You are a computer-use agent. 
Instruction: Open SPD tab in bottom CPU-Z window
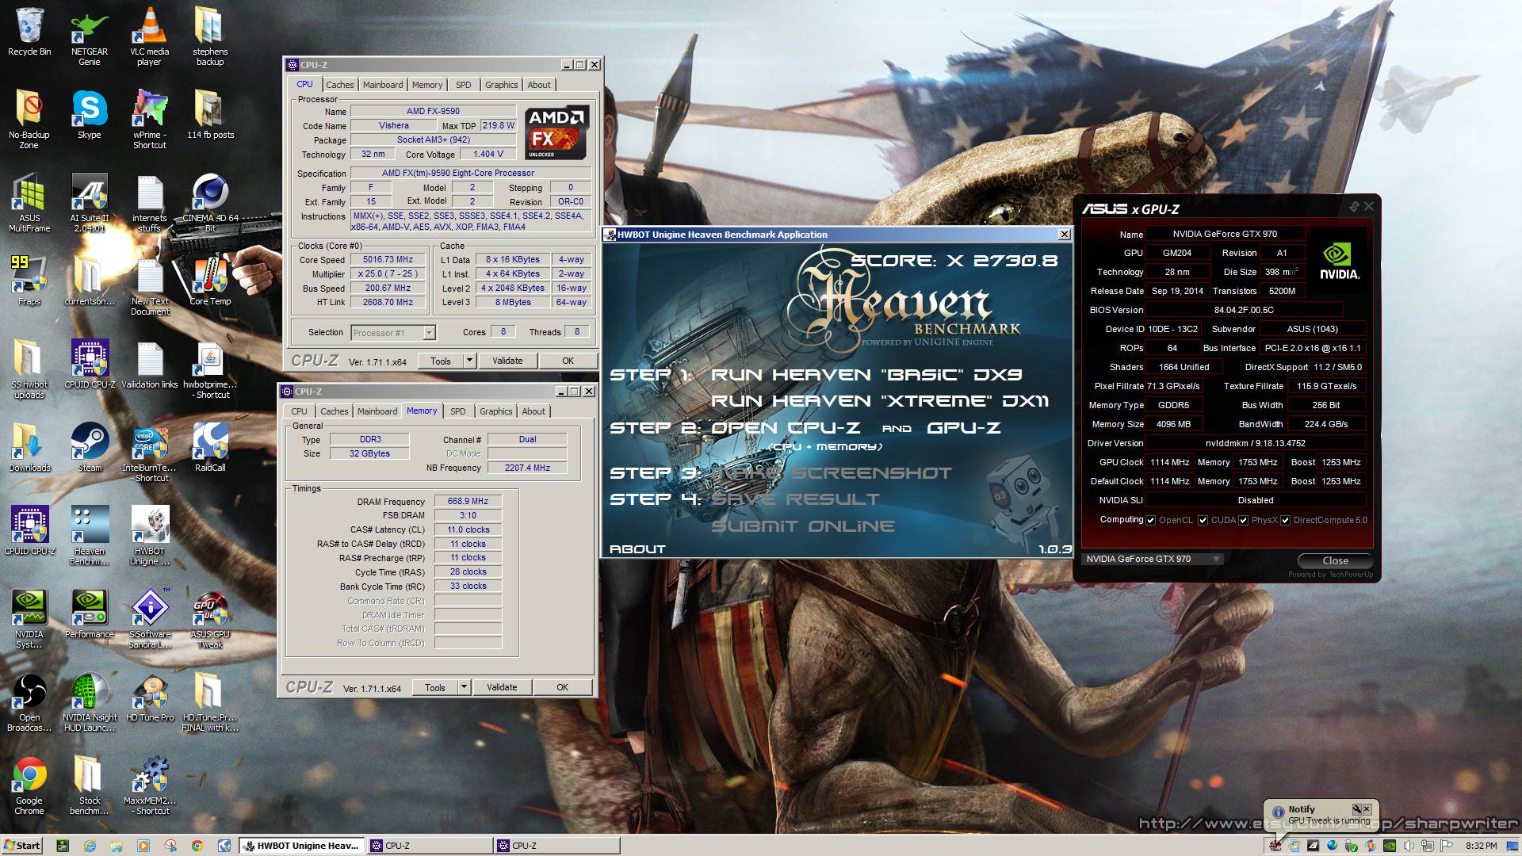[457, 411]
